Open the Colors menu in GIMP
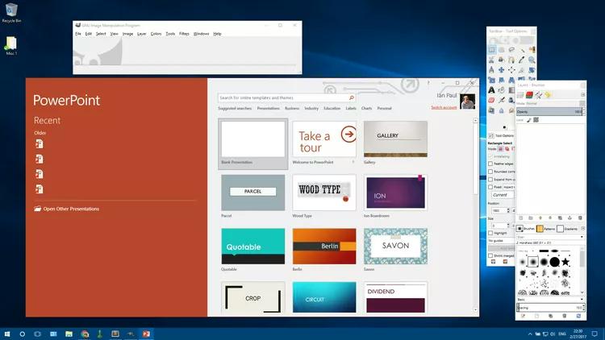Viewport: 605px width, 340px height. tap(156, 34)
